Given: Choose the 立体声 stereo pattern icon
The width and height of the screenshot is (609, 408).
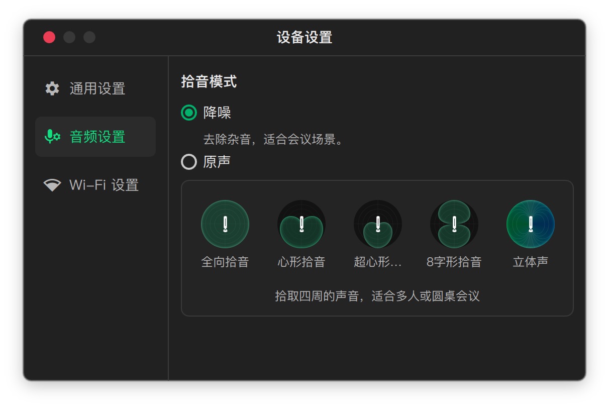Looking at the screenshot, I should [x=531, y=224].
